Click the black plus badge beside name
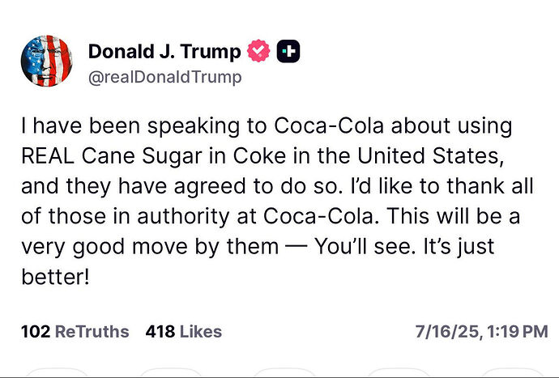Viewport: 559px width, 378px height. [x=288, y=51]
